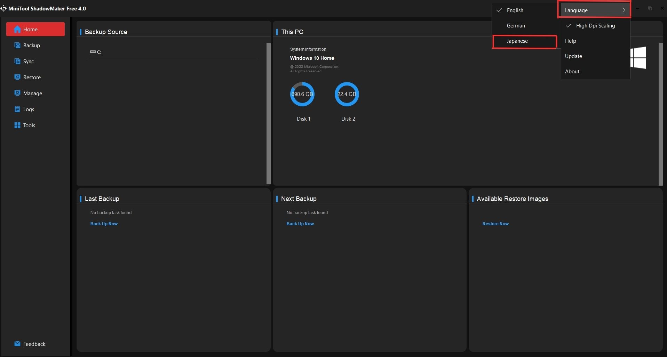Select the C: drive backup source

point(96,52)
